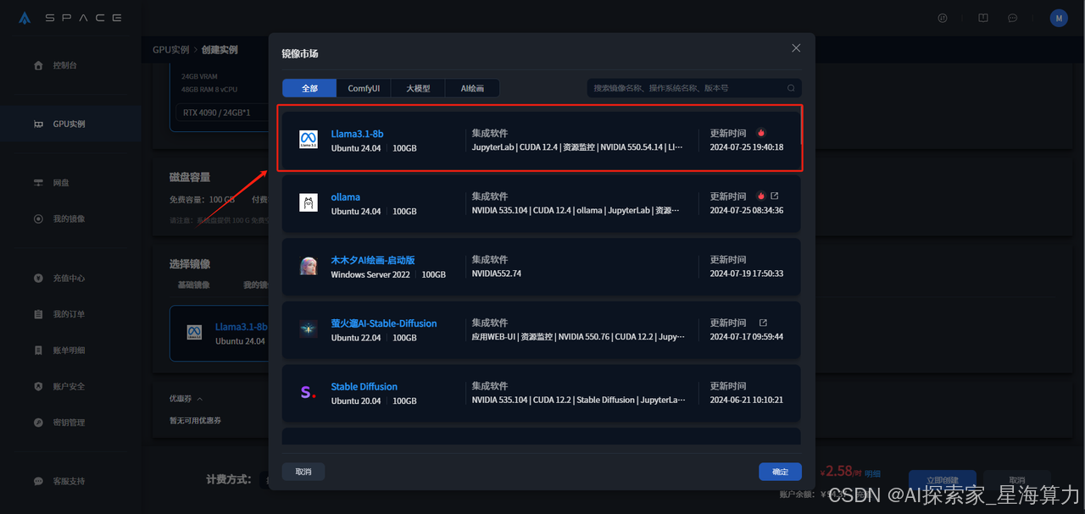The image size is (1085, 514).
Task: Switch to the 全部 tab
Action: 309,88
